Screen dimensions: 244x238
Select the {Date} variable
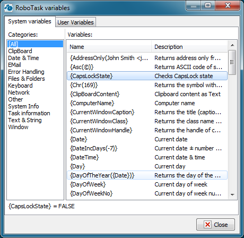(147, 139)
